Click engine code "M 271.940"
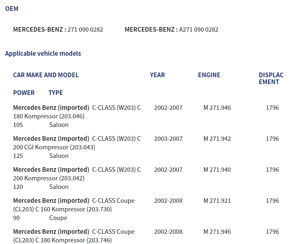 [x=217, y=170]
